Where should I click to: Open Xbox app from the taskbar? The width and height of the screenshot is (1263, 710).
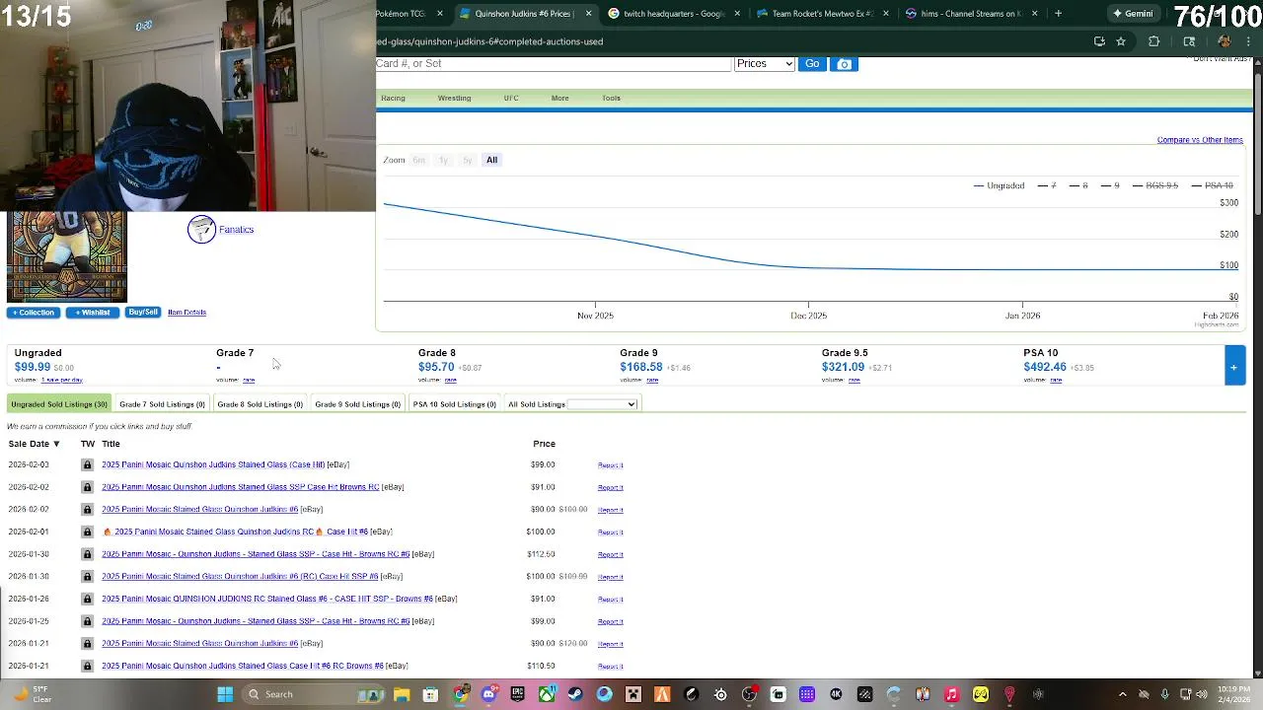pyautogui.click(x=547, y=694)
